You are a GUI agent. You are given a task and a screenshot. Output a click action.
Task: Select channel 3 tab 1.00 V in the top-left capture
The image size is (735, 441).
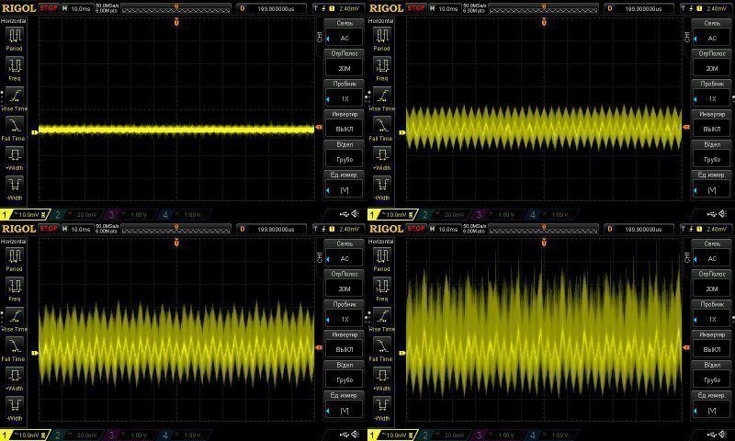131,215
